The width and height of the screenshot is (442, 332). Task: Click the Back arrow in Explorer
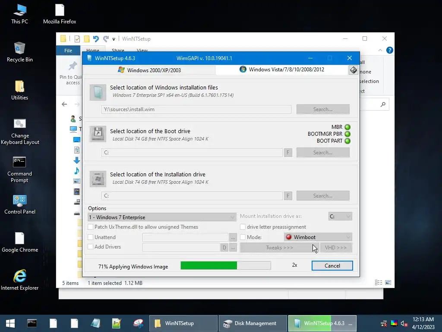click(64, 104)
